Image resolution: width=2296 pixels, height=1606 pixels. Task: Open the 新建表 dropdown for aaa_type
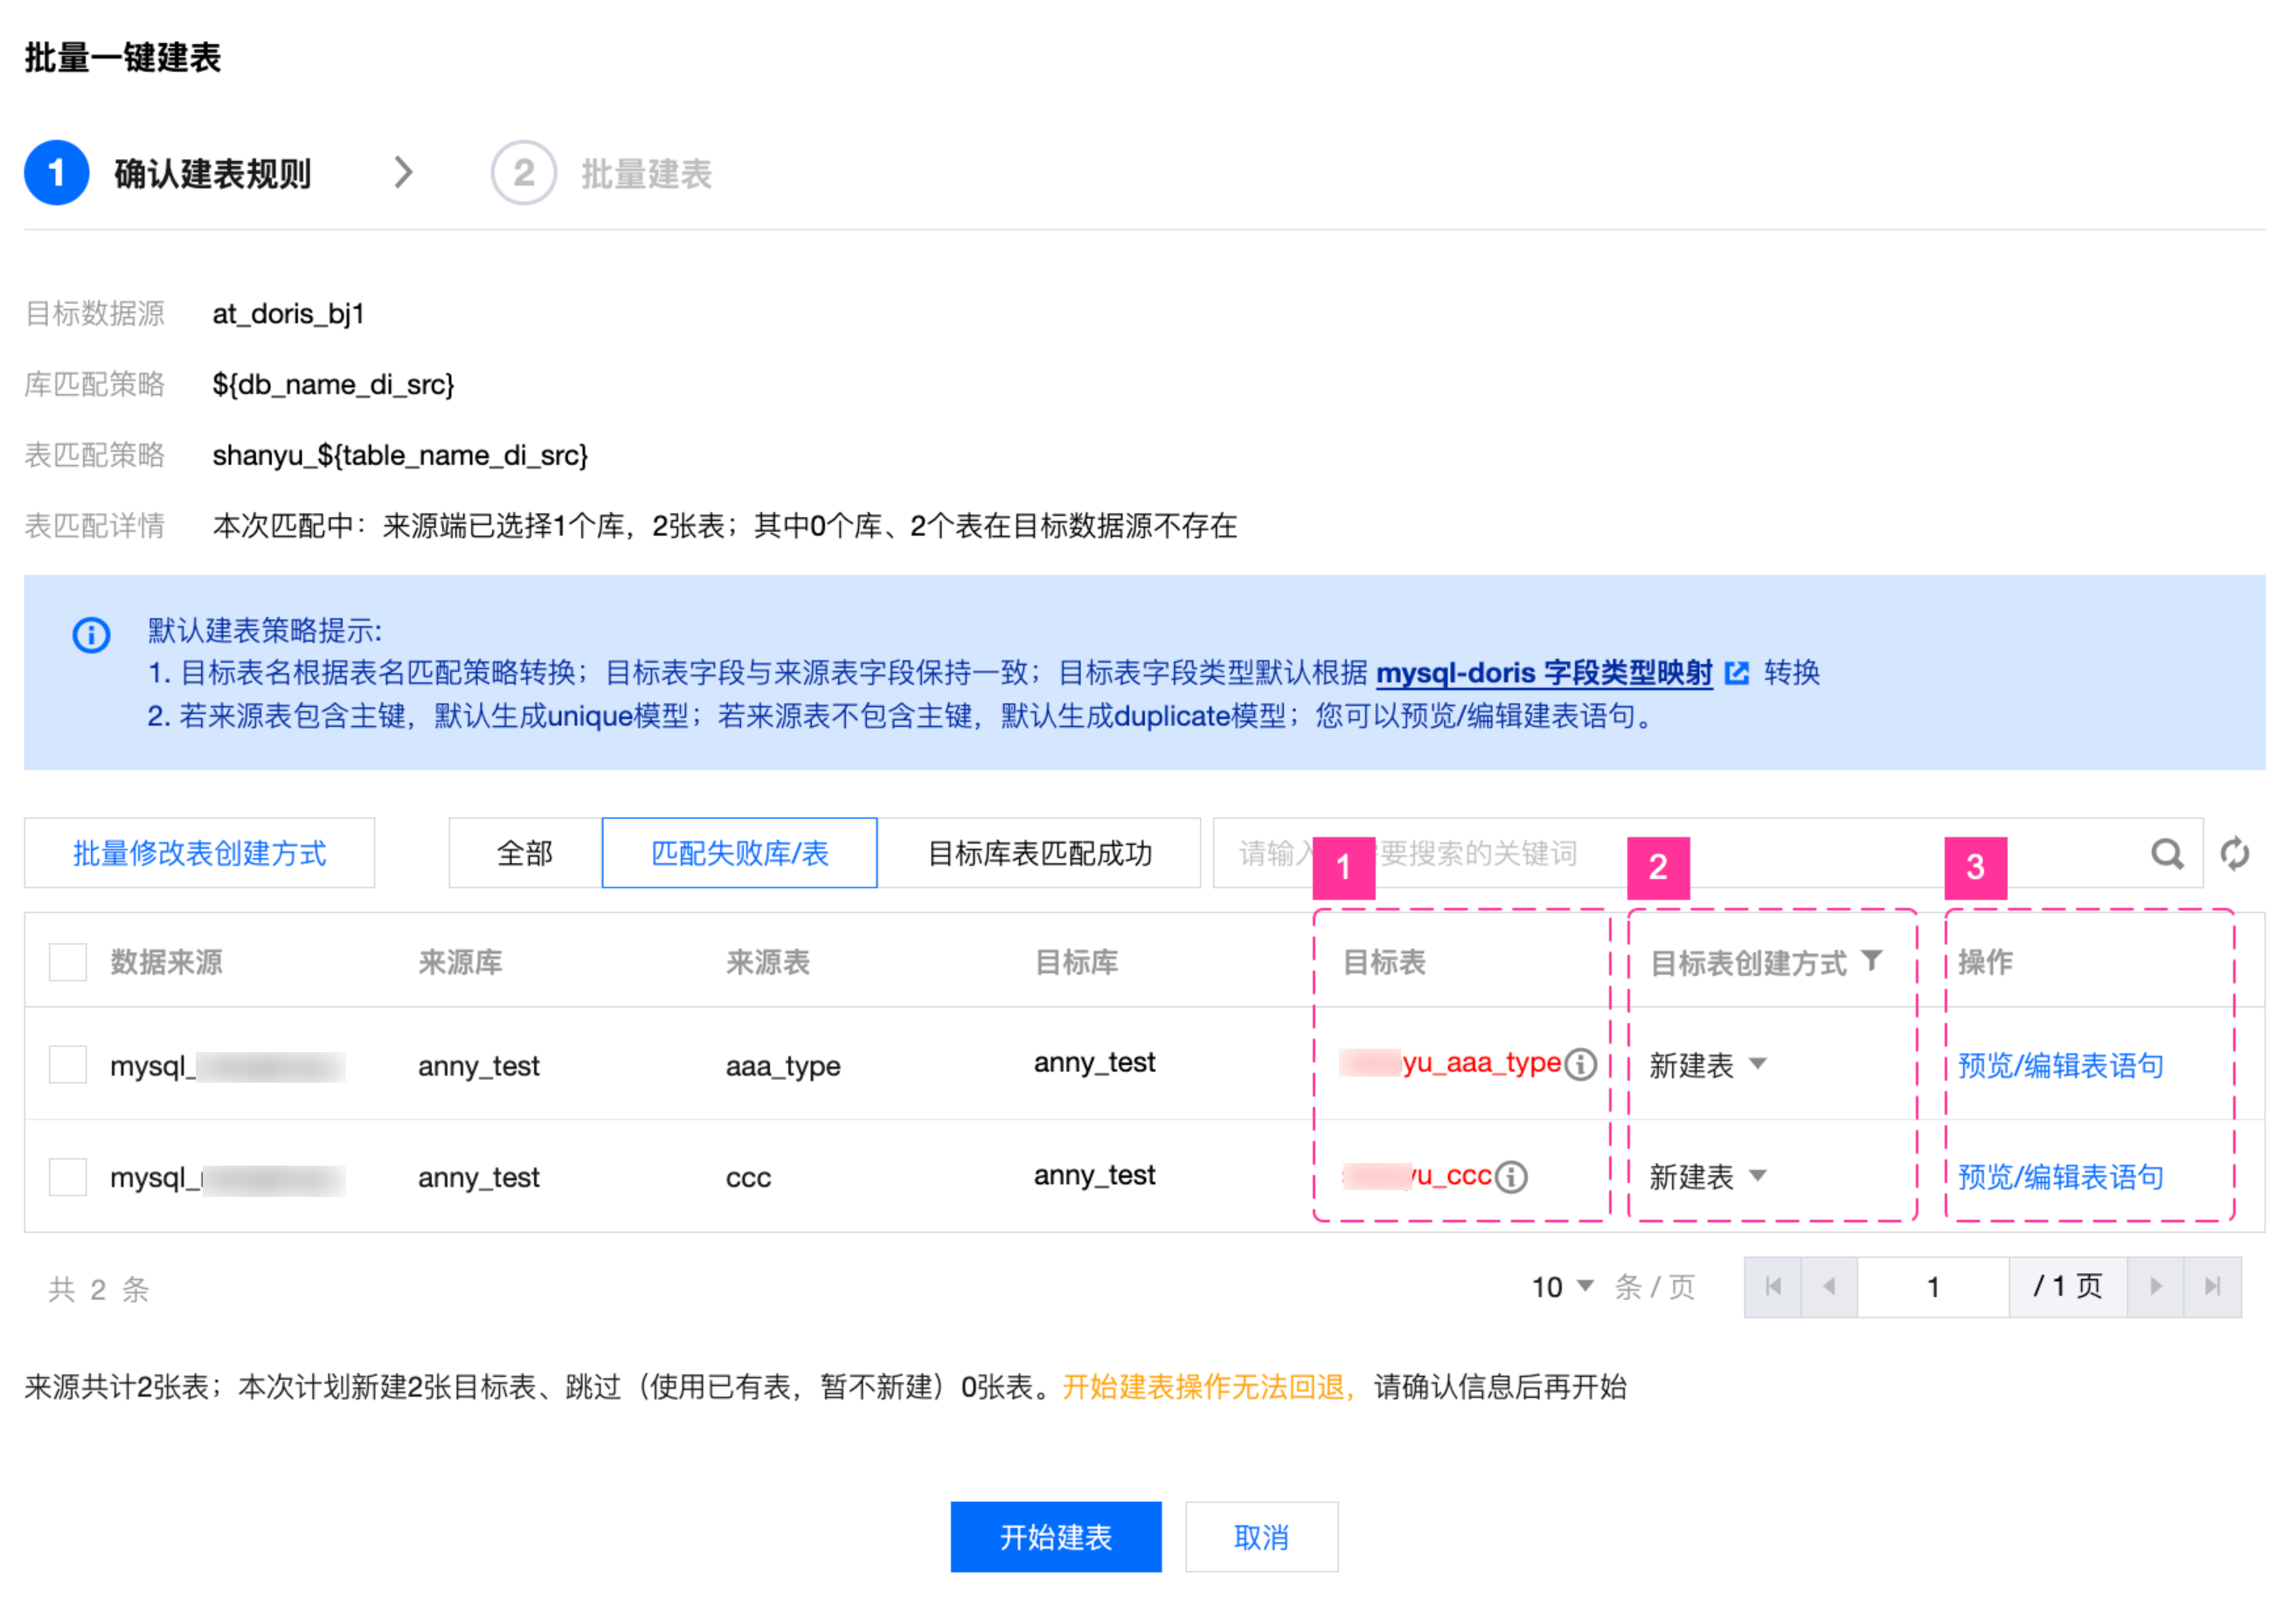(x=1707, y=1065)
